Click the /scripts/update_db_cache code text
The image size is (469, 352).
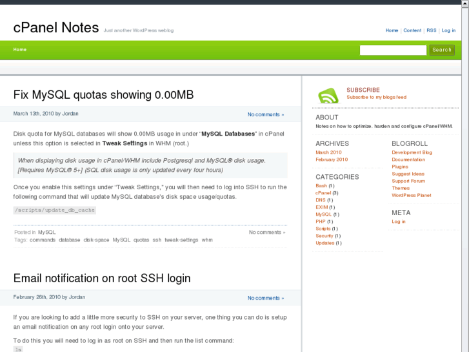click(x=55, y=211)
